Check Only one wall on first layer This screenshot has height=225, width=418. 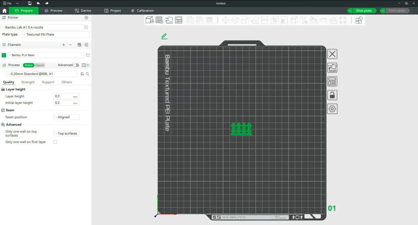pos(55,142)
